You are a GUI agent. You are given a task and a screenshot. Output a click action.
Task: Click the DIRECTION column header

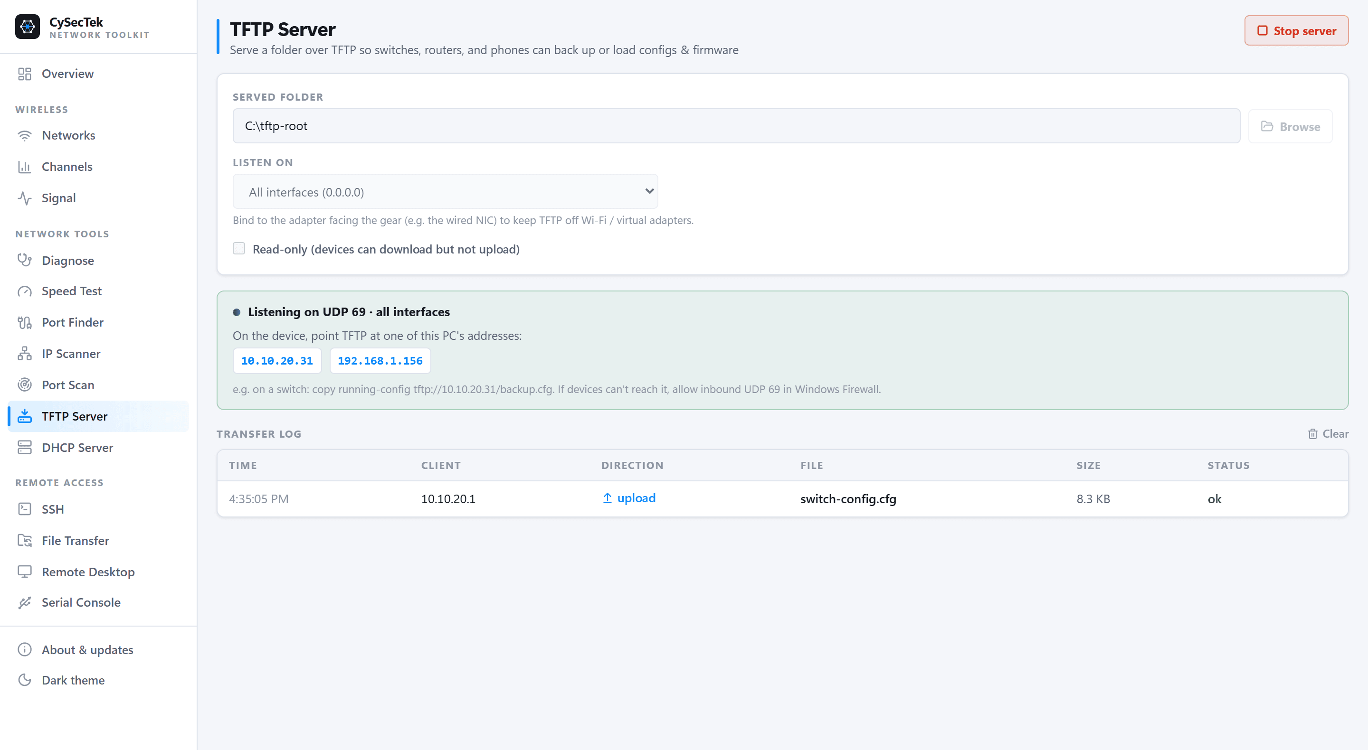[x=632, y=466]
